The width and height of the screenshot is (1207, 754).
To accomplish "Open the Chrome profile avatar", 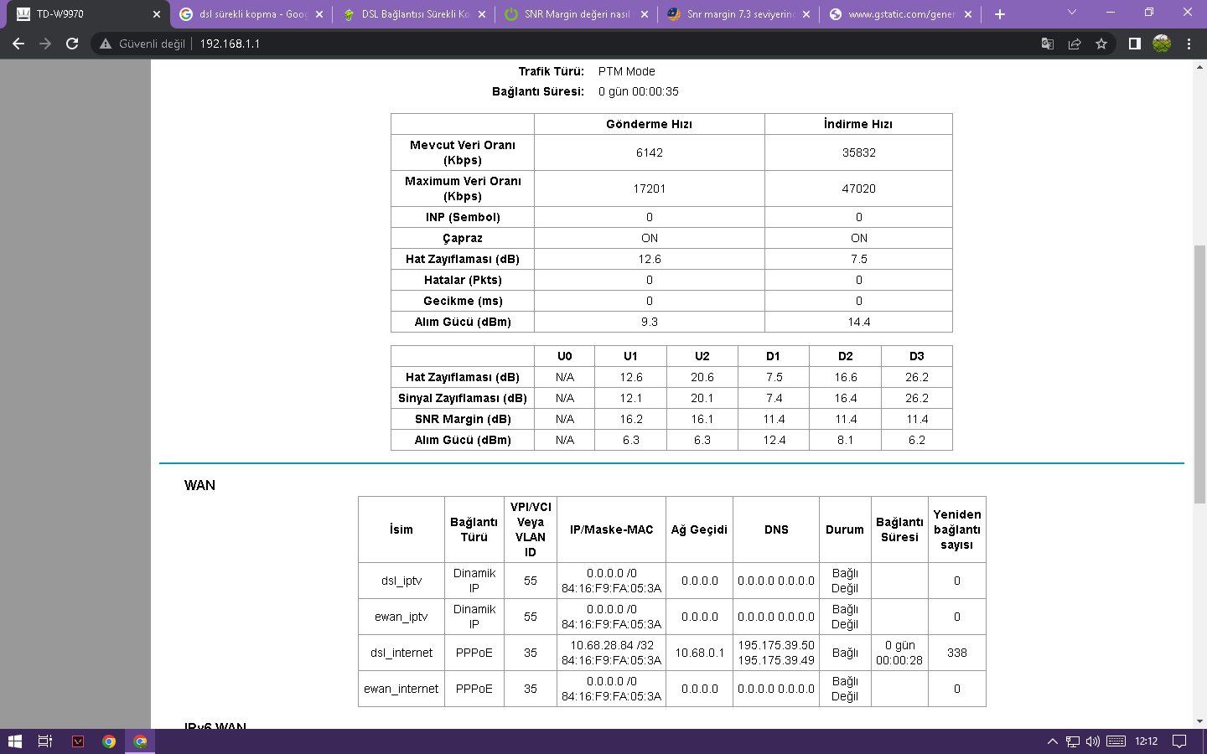I will point(1162,44).
